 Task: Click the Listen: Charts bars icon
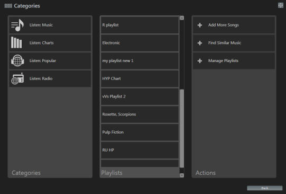(x=16, y=42)
